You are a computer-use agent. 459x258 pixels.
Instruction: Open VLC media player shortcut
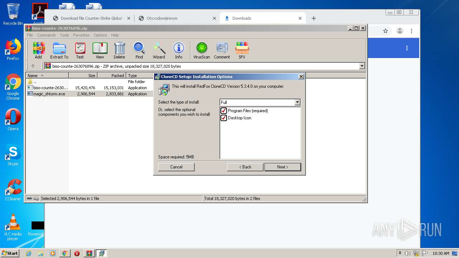[13, 228]
